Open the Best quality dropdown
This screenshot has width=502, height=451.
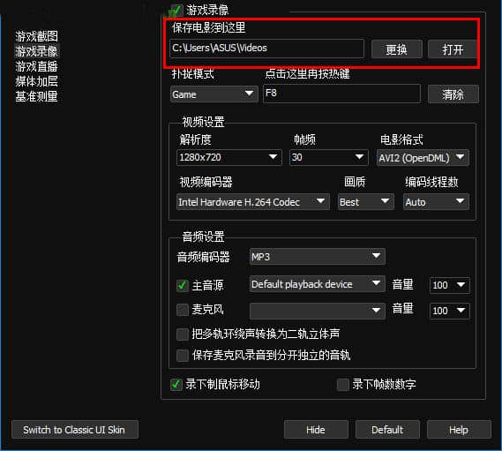pyautogui.click(x=365, y=202)
